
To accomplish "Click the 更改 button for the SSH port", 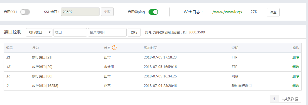I will pyautogui.click(x=107, y=12).
